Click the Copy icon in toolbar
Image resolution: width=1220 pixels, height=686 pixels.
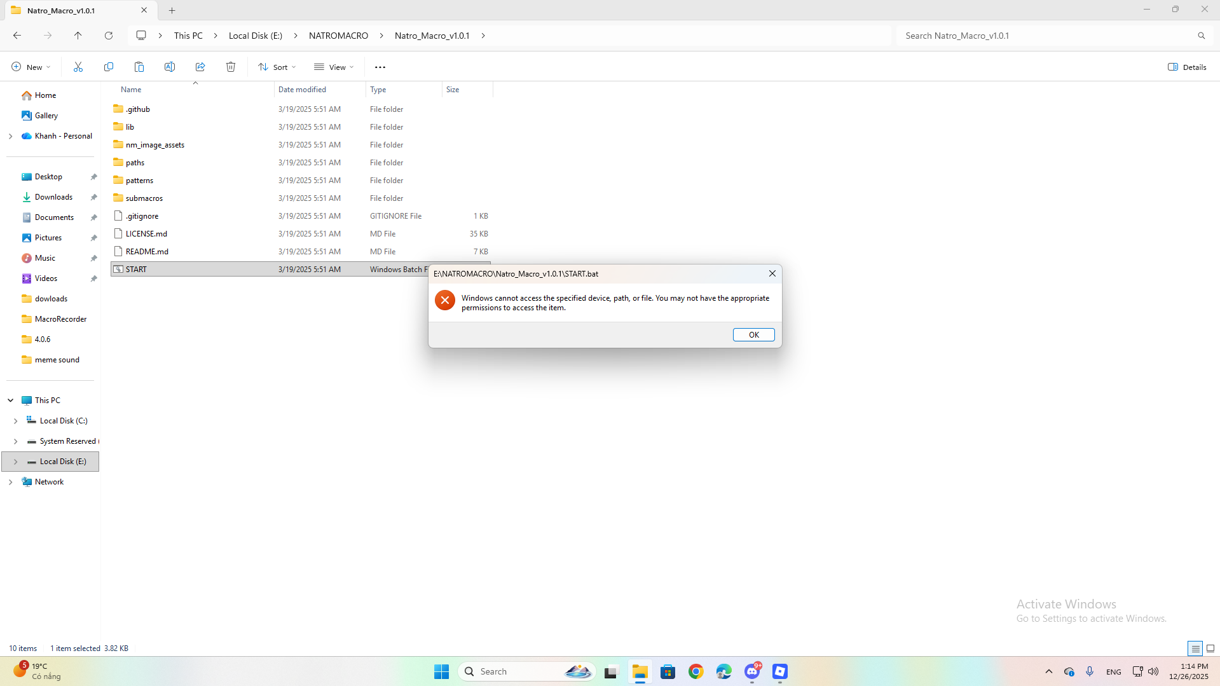[109, 67]
